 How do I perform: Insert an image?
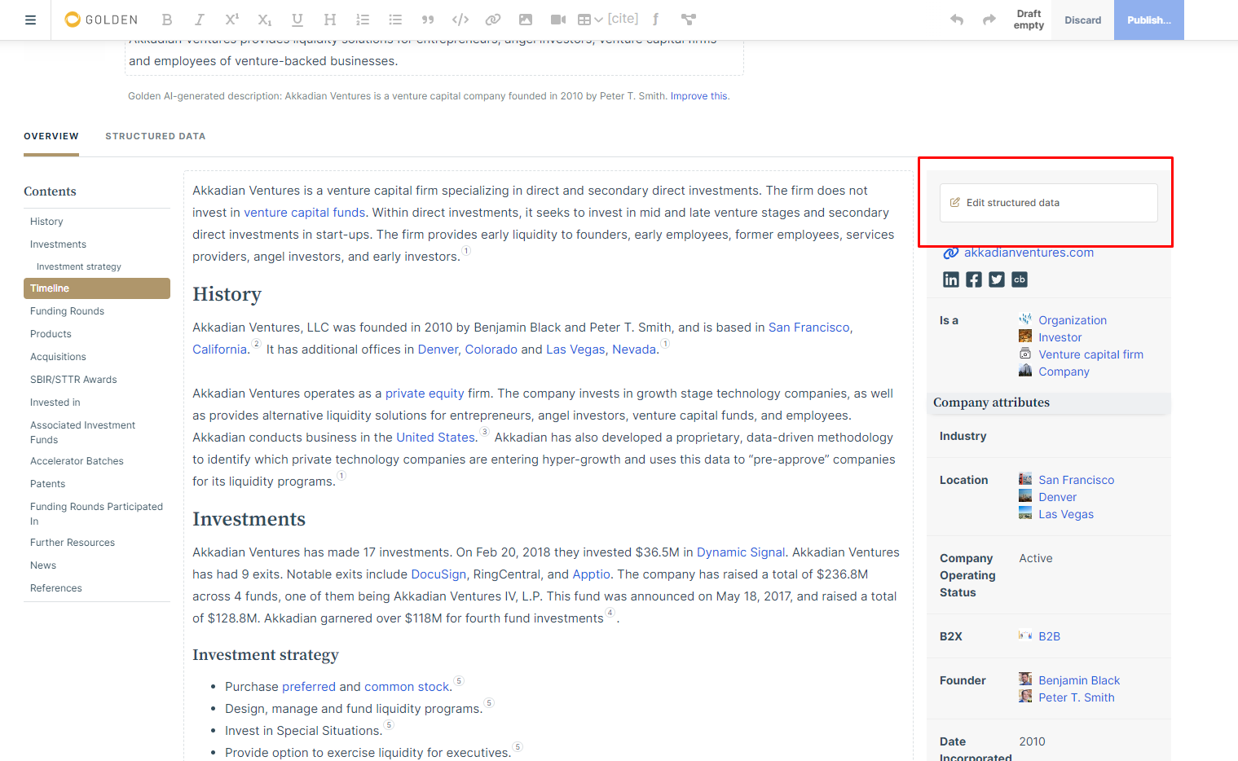tap(526, 20)
